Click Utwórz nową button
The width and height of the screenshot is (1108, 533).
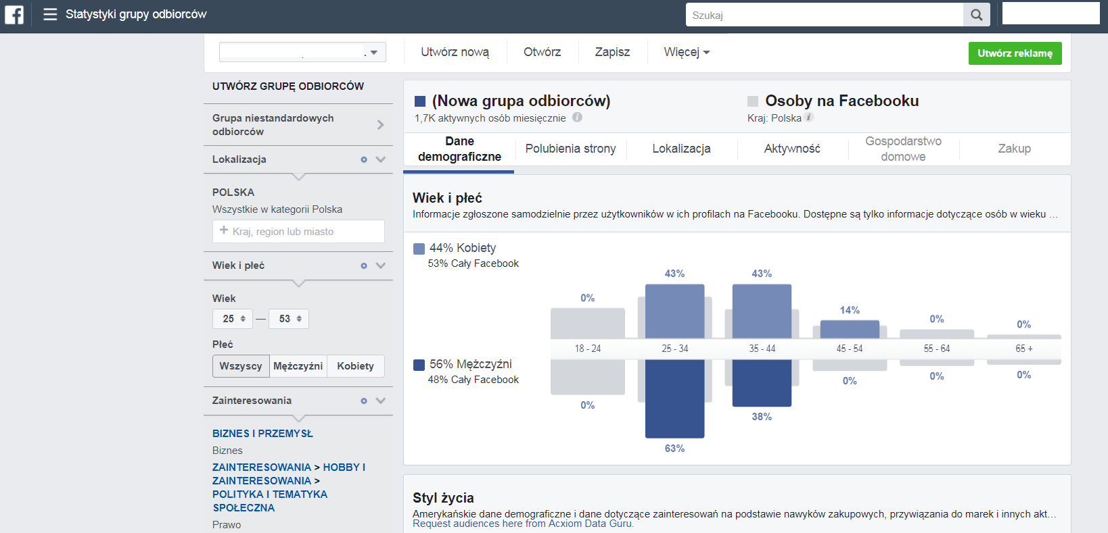455,52
